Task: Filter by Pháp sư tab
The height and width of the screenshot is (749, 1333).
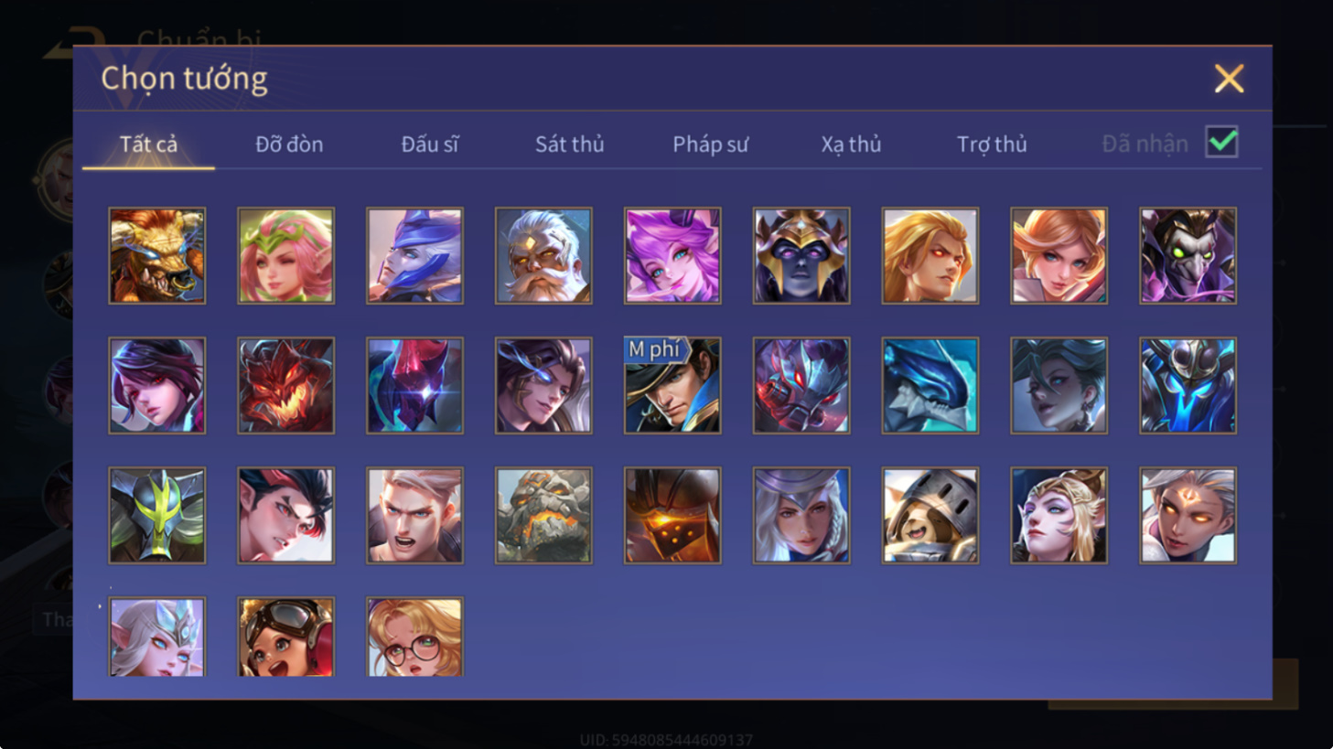Action: point(710,144)
